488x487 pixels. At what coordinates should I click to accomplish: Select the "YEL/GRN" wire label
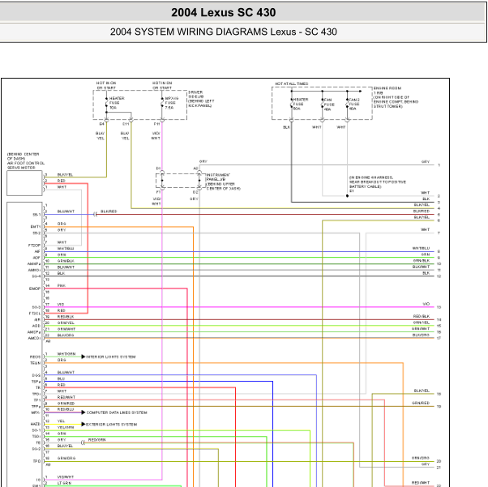(x=66, y=428)
